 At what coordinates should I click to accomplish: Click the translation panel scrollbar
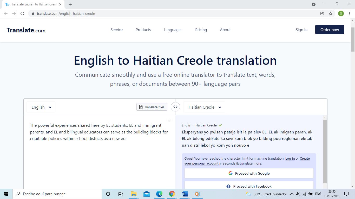point(325,152)
